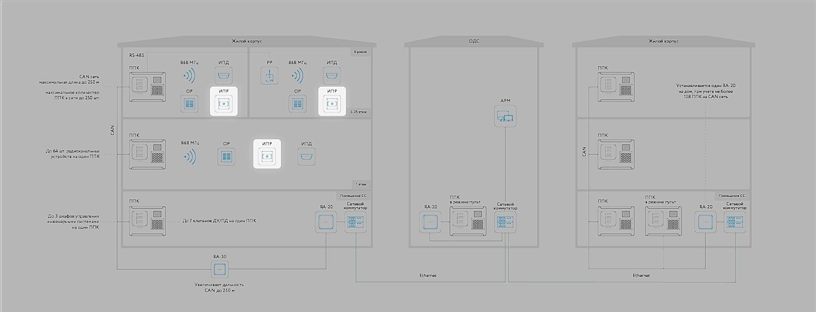The image size is (816, 312).
Task: Click the ППК panel in the left building's СС room
Action: [147, 221]
